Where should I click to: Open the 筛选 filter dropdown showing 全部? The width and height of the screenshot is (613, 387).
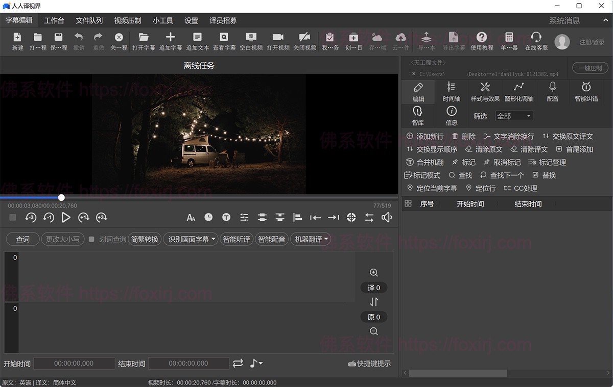(514, 116)
